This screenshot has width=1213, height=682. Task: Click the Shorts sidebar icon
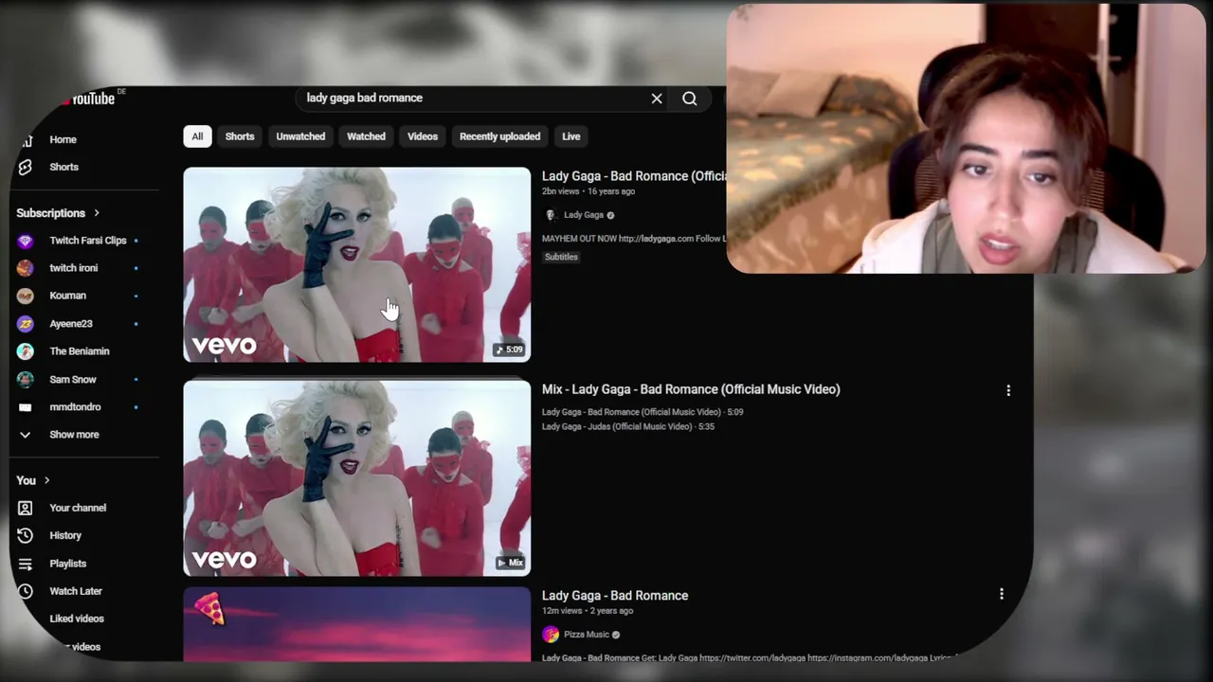(26, 167)
